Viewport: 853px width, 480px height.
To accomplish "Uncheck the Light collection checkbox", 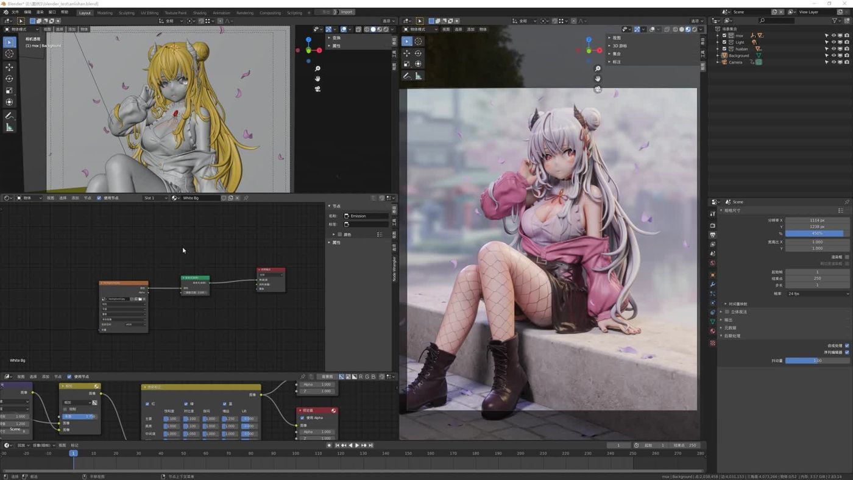I will pyautogui.click(x=724, y=42).
